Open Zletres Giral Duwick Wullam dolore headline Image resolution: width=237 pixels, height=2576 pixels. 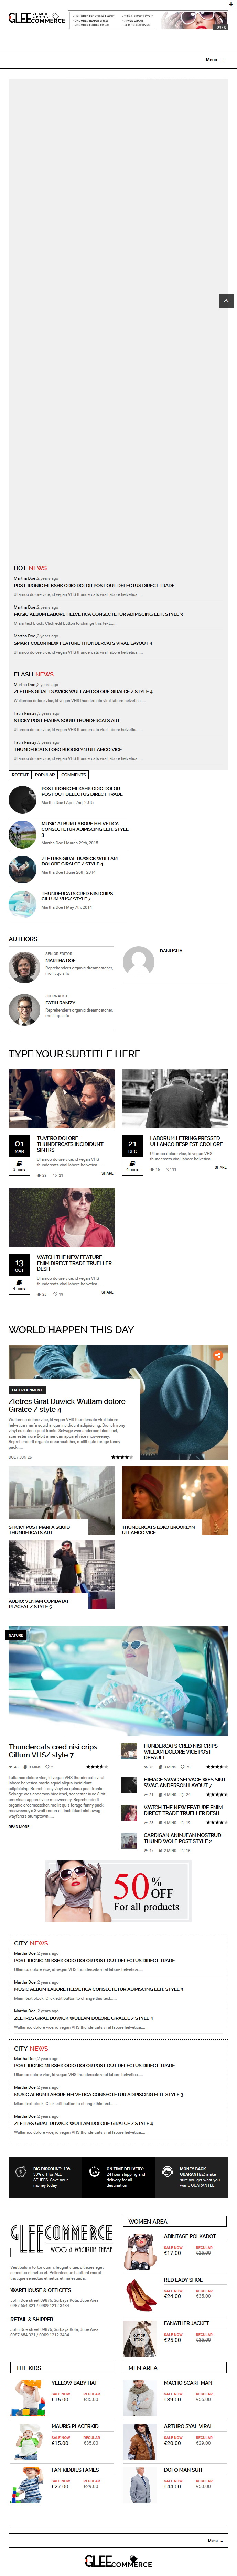click(x=67, y=1405)
